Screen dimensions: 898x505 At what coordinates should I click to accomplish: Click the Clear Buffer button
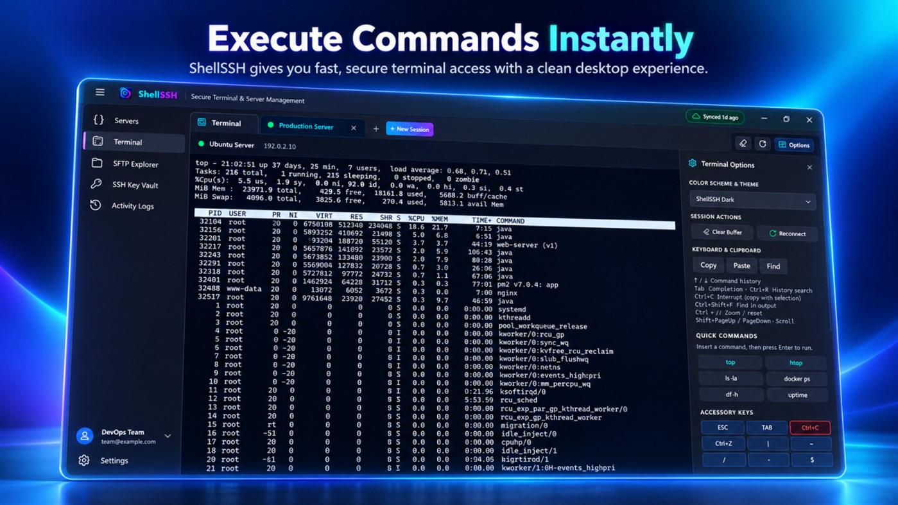click(722, 232)
